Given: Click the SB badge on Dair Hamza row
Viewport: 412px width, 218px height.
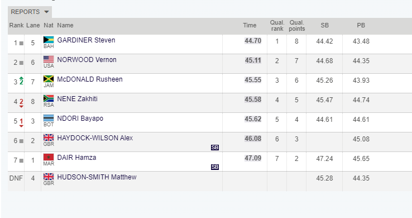Looking at the screenshot, I should (215, 167).
